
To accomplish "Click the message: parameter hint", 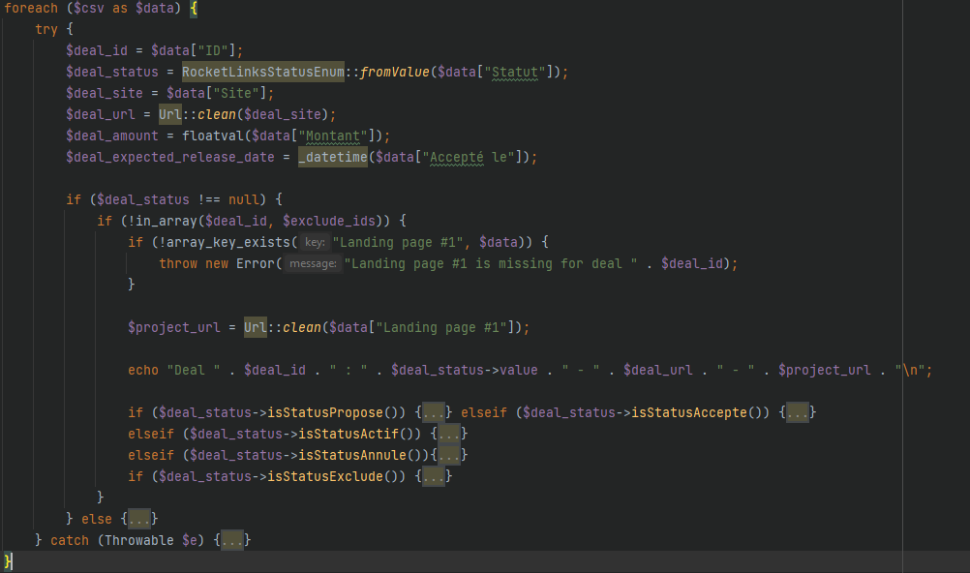I will (x=313, y=263).
